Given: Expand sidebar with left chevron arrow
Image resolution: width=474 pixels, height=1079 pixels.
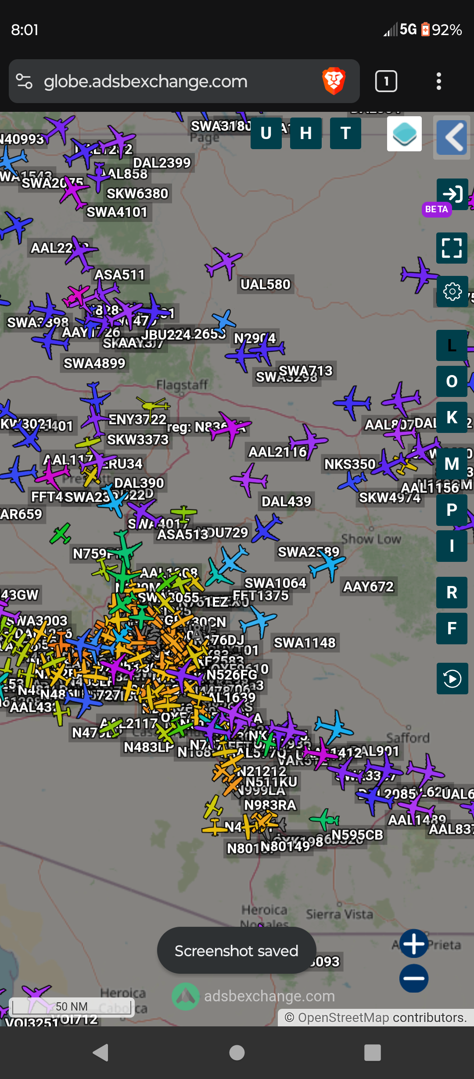Looking at the screenshot, I should (452, 137).
